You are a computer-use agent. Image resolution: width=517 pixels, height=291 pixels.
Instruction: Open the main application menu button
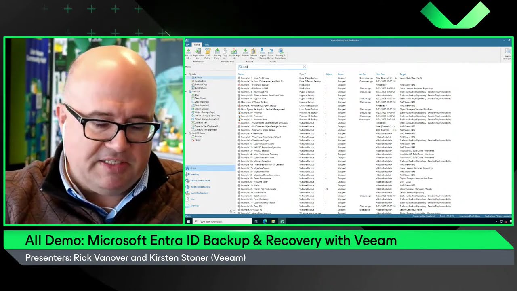pyautogui.click(x=188, y=44)
